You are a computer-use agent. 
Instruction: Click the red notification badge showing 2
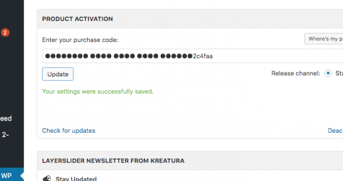coord(5,32)
